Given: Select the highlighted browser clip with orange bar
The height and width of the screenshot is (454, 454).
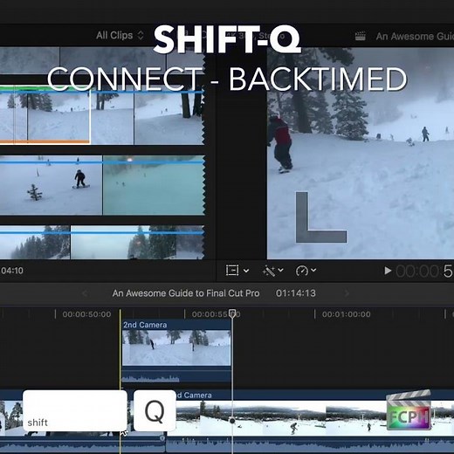Looking at the screenshot, I should 45,115.
